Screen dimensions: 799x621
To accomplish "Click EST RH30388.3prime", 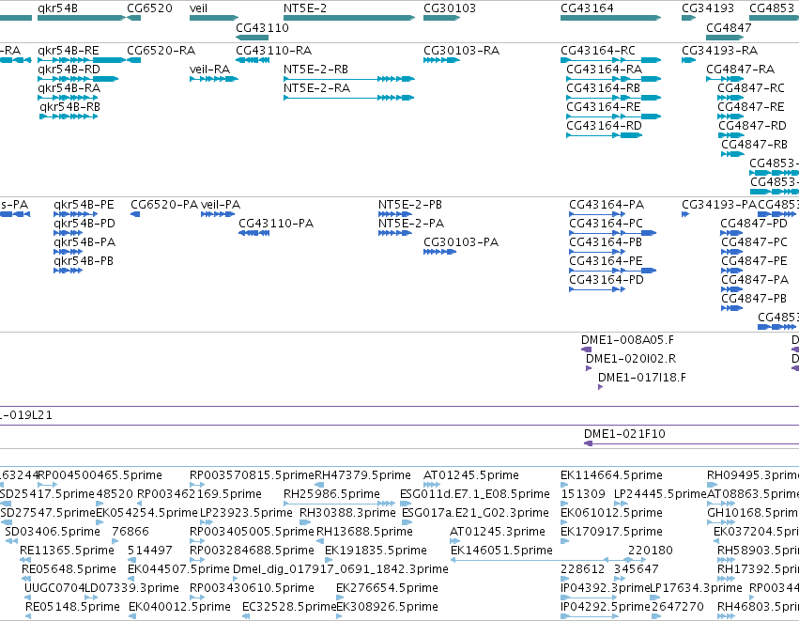I will point(347,513).
